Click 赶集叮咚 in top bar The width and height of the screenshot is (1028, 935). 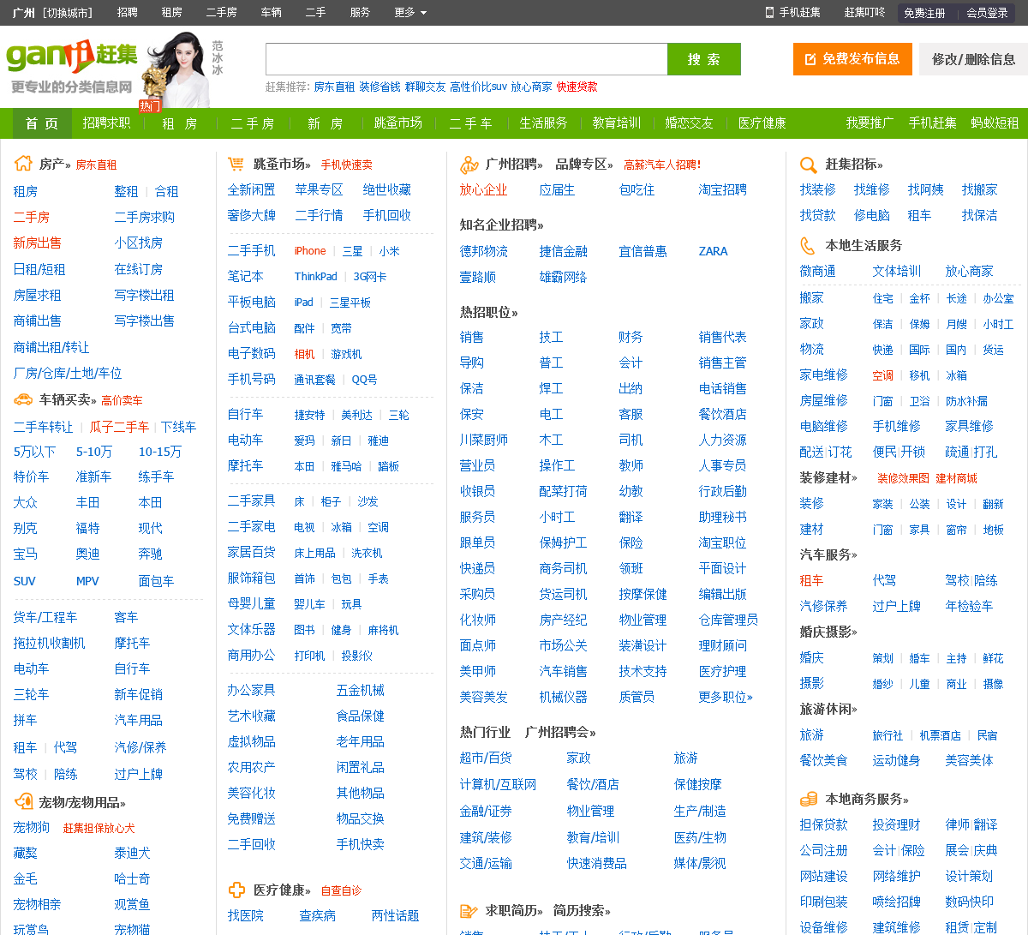(865, 12)
